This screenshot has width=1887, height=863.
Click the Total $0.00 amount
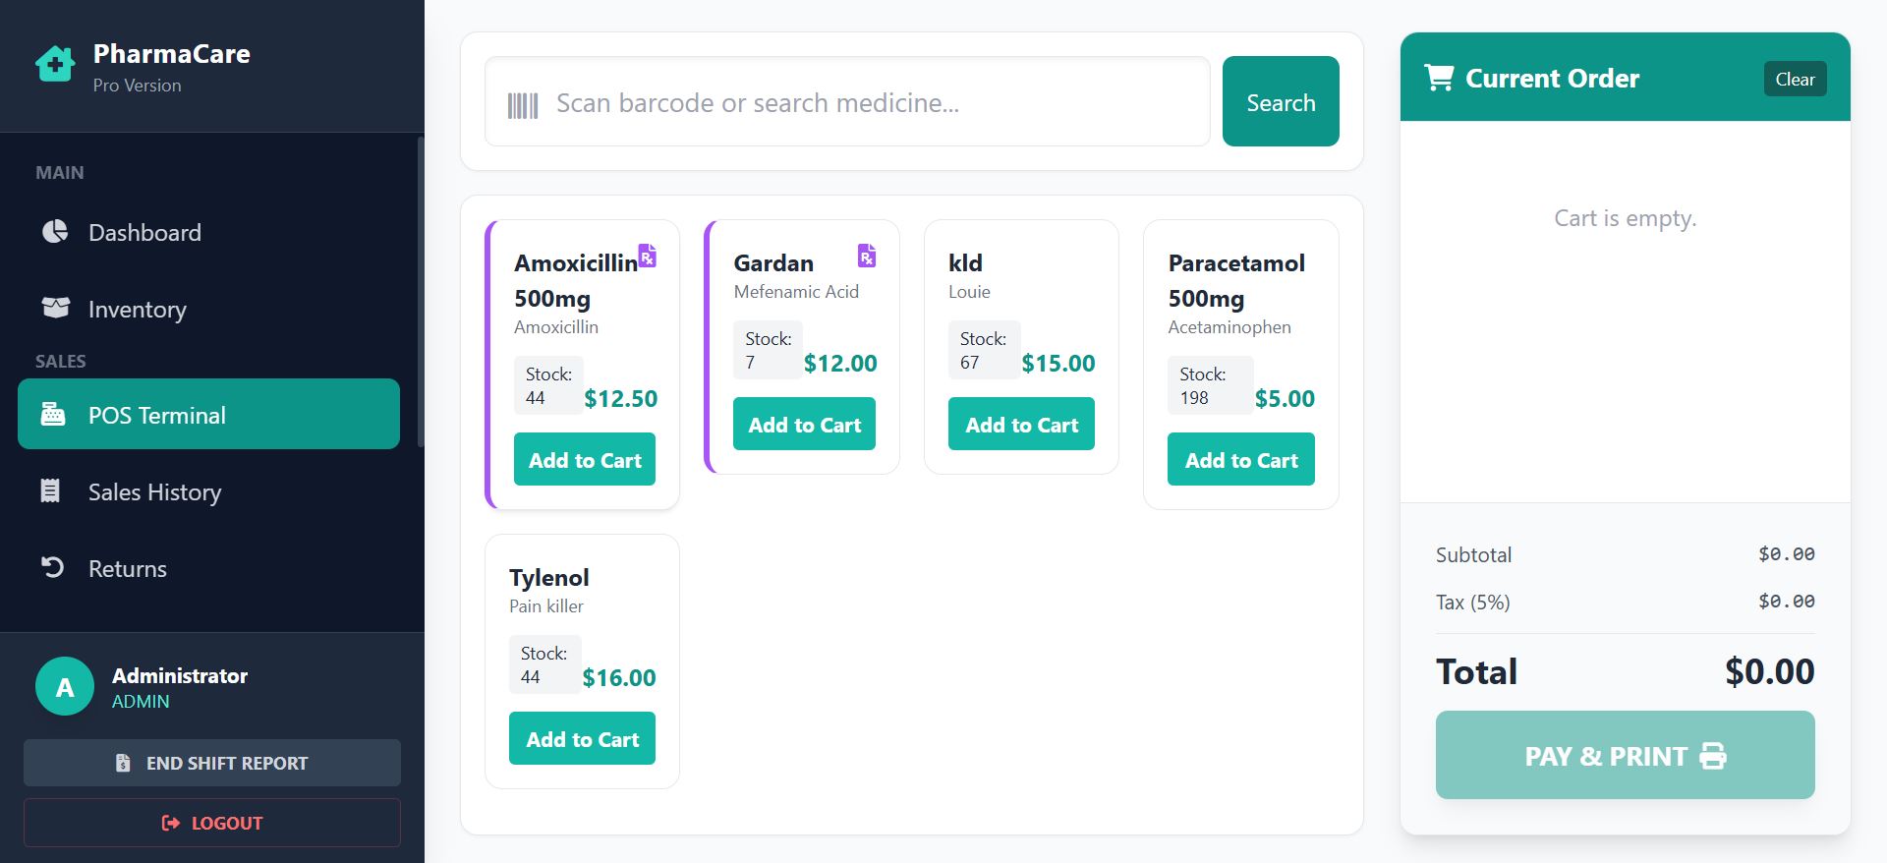click(x=1770, y=671)
